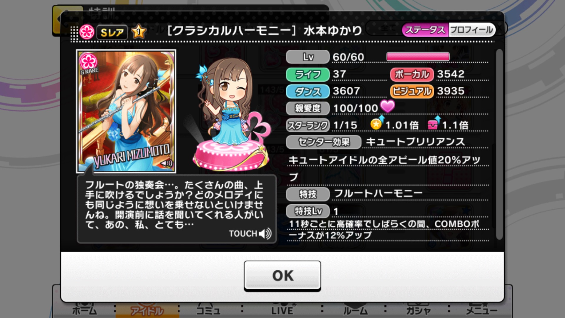This screenshot has width=565, height=318.
Task: Click the Sレア rarity badge
Action: [112, 32]
